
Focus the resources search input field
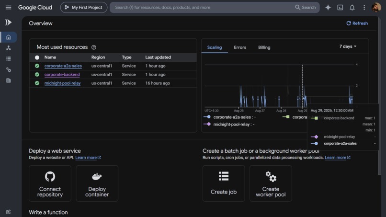point(202,7)
